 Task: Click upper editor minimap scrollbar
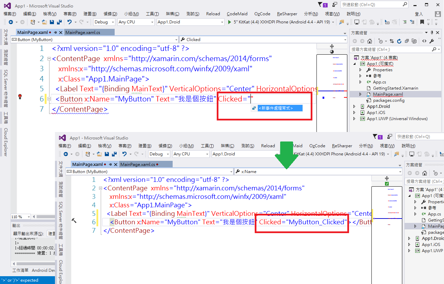(332, 93)
